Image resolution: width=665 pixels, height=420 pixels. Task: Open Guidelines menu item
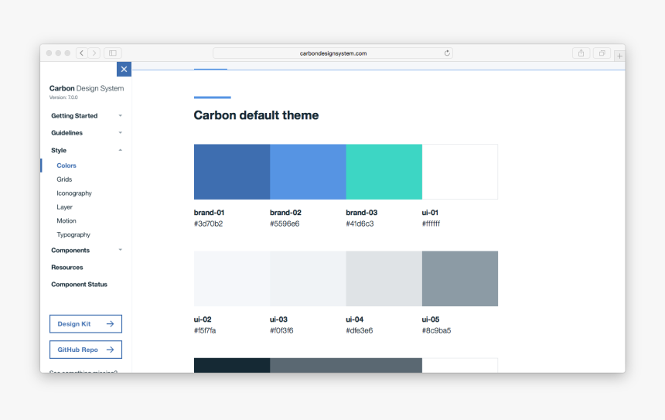tap(66, 133)
